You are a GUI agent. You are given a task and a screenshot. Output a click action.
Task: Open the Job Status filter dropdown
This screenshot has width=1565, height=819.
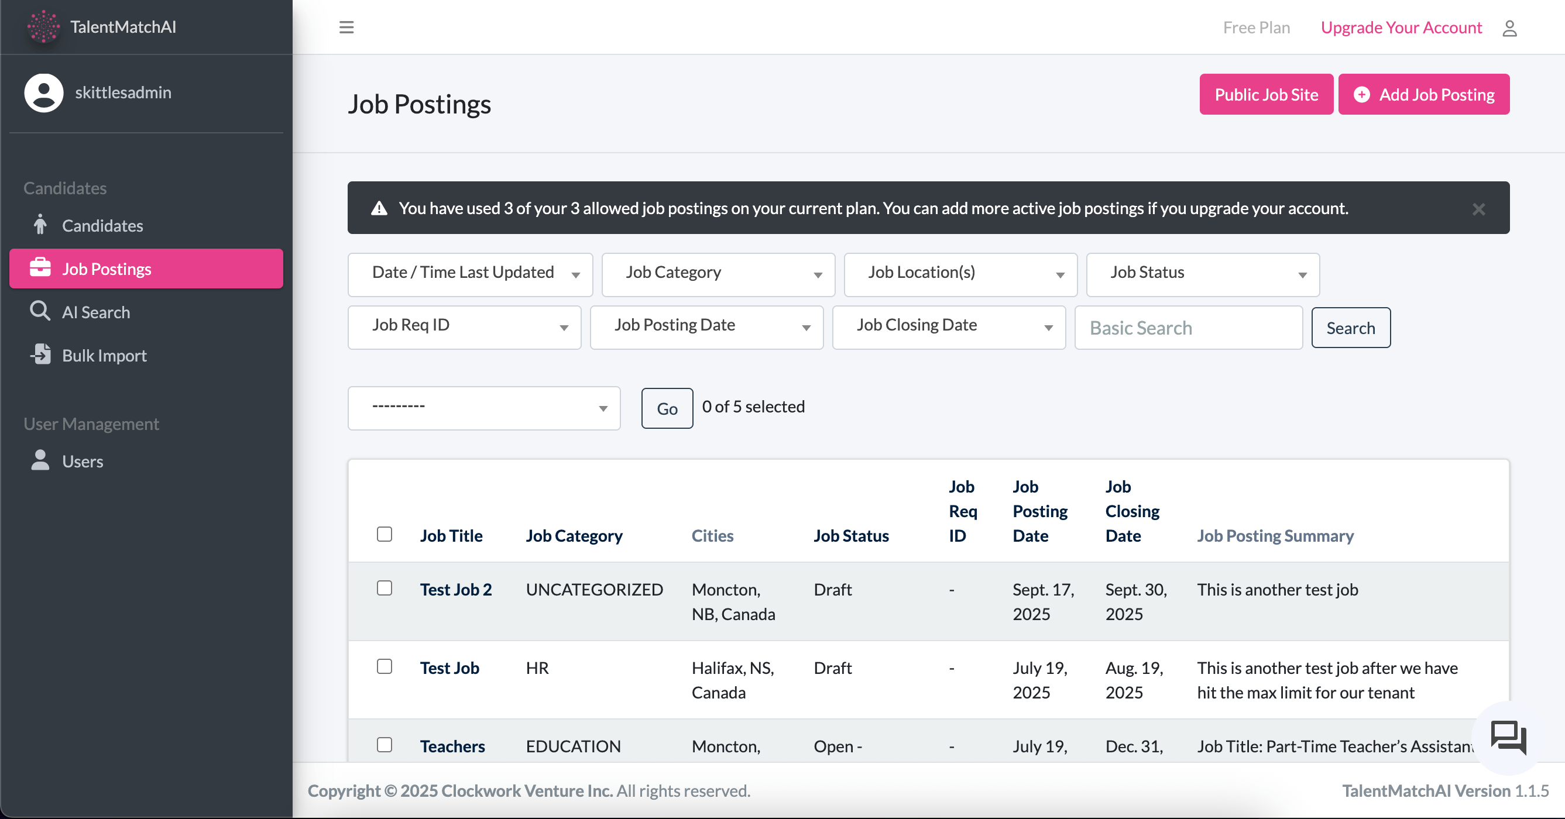(1202, 274)
